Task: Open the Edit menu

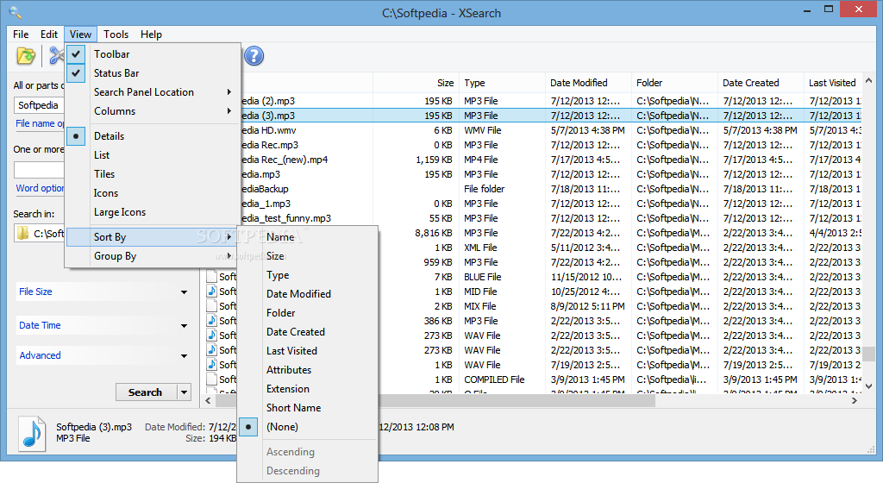Action: point(49,34)
